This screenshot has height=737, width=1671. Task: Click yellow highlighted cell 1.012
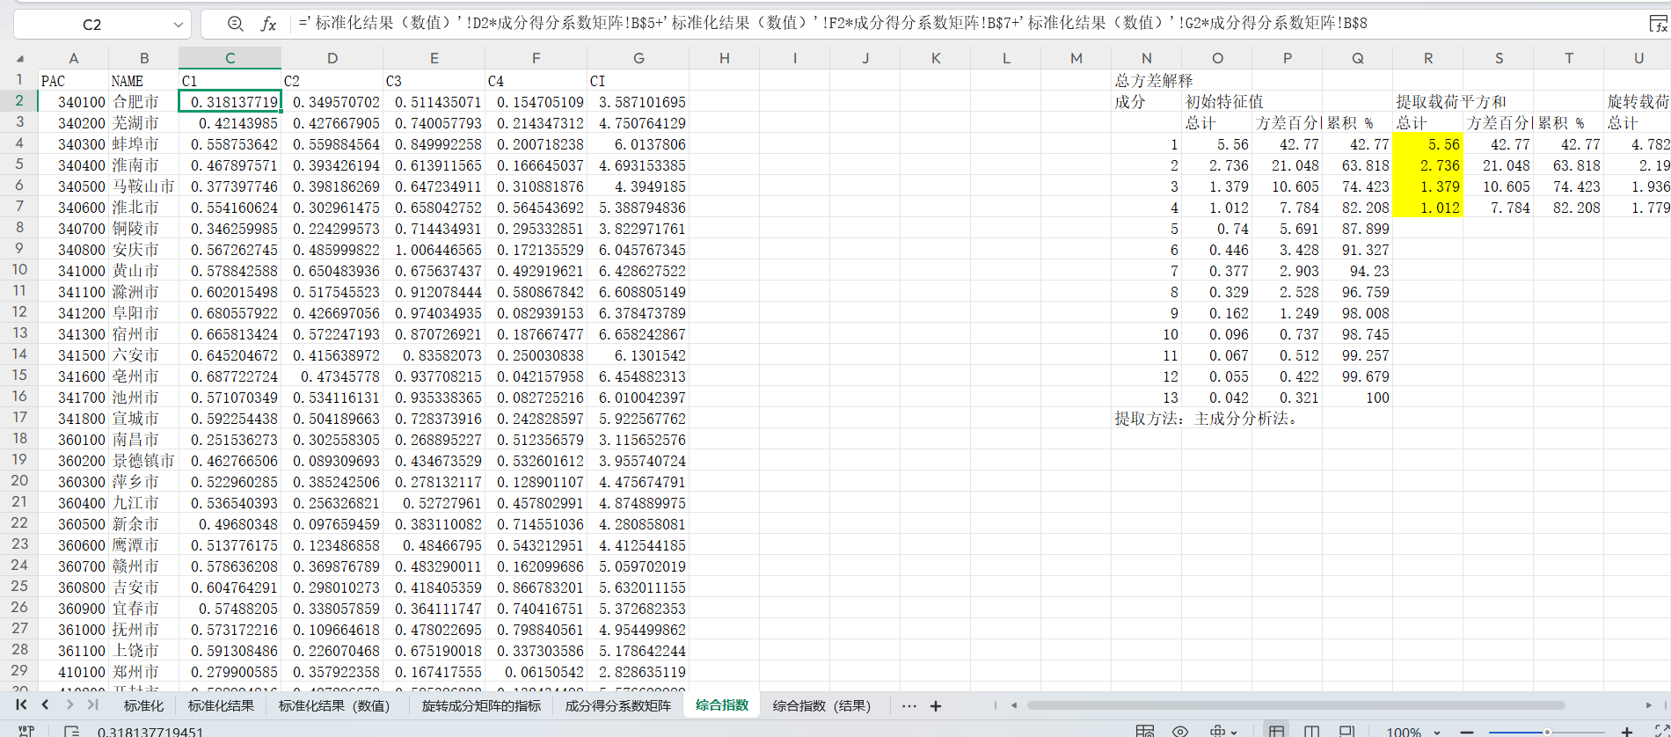click(1427, 208)
